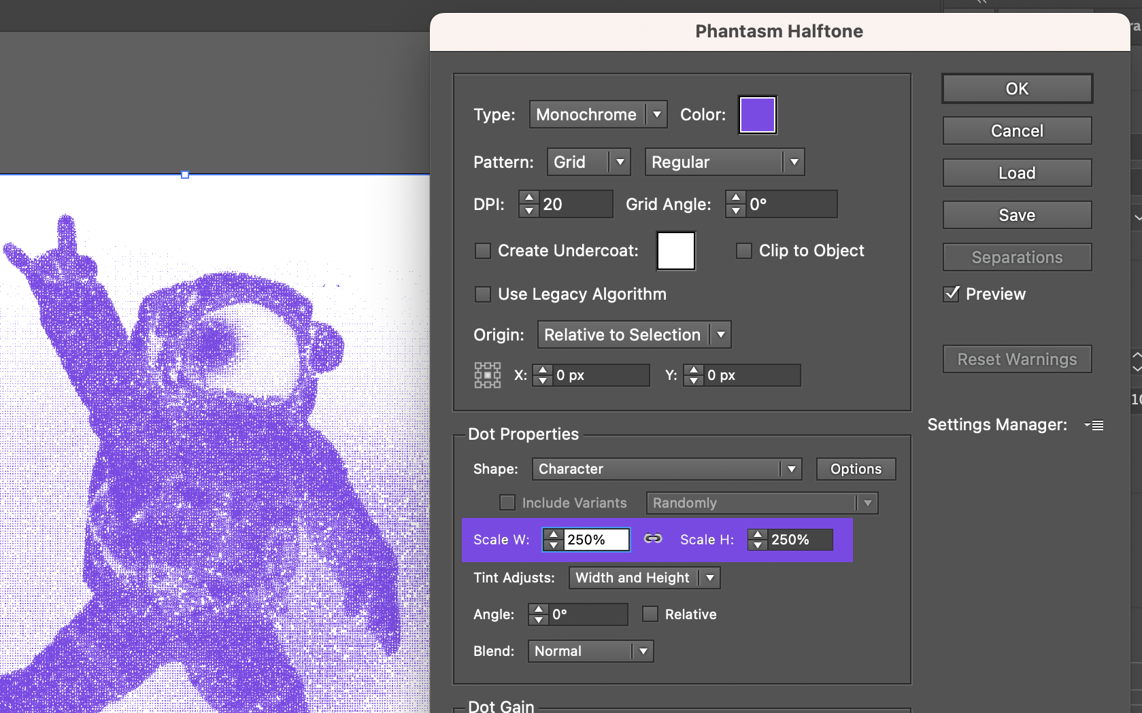This screenshot has width=1142, height=713.
Task: Click the Cancel button
Action: 1017,131
